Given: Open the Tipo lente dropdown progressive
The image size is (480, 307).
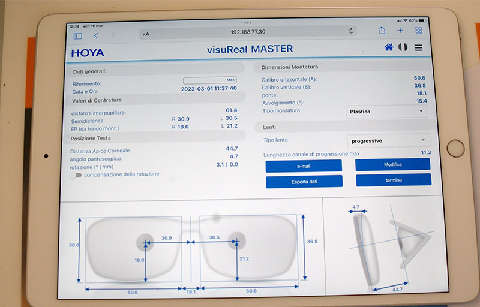Looking at the screenshot, I should point(388,141).
